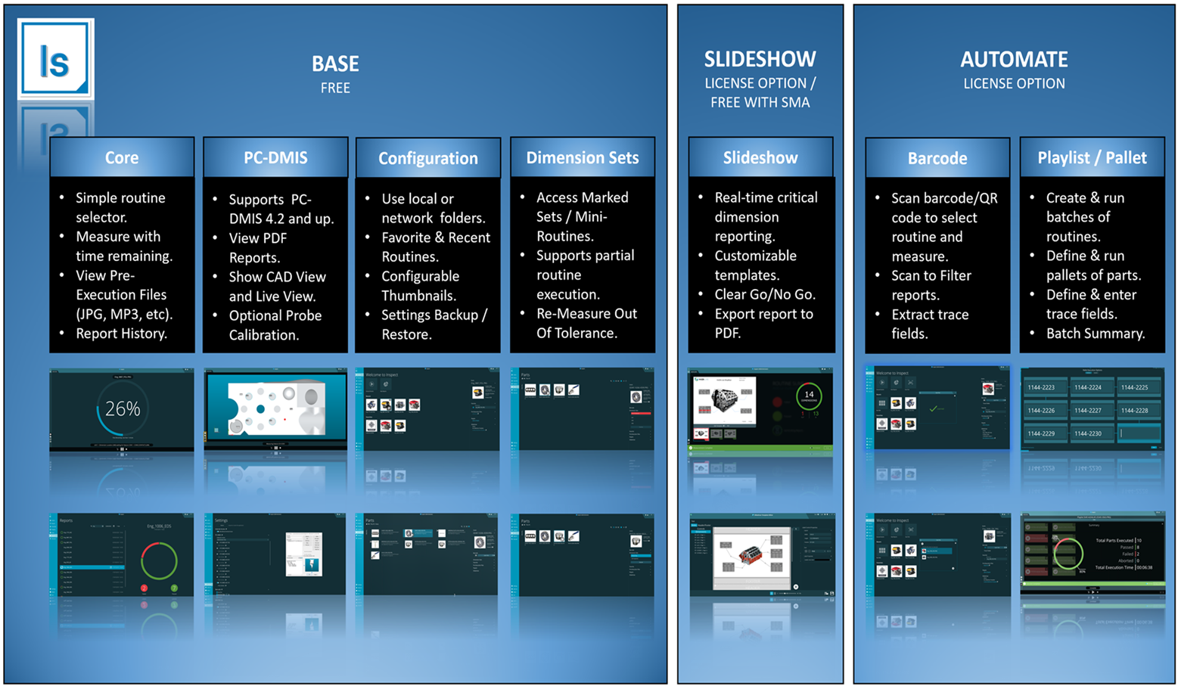Click the 26% circular progress indicator
Viewport: 1178px width, 686px height.
coord(123,409)
